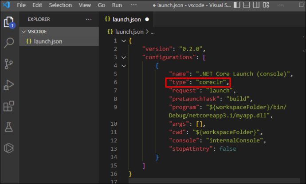The height and width of the screenshot is (184, 306).
Task: Click the "program" key text
Action: click(184, 108)
